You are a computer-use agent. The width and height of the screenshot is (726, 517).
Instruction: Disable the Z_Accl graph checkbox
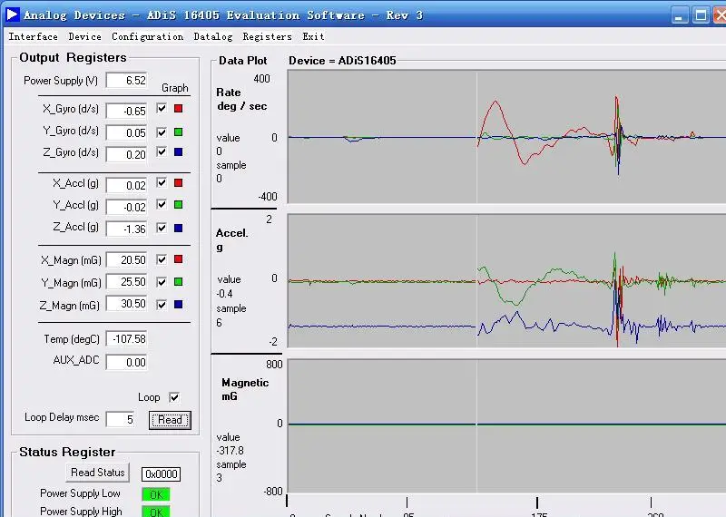coord(162,229)
